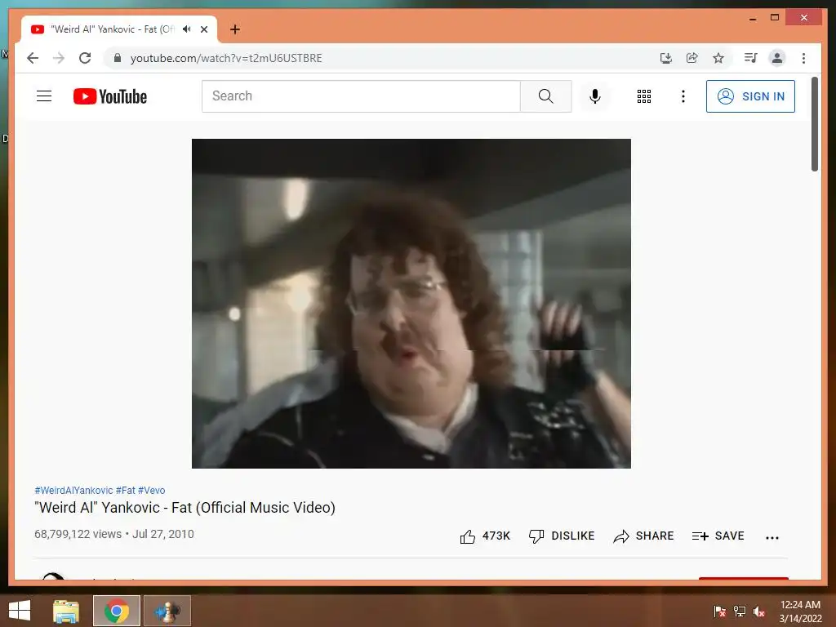The image size is (836, 627).
Task: Open the Action Center flag icon
Action: 719,611
